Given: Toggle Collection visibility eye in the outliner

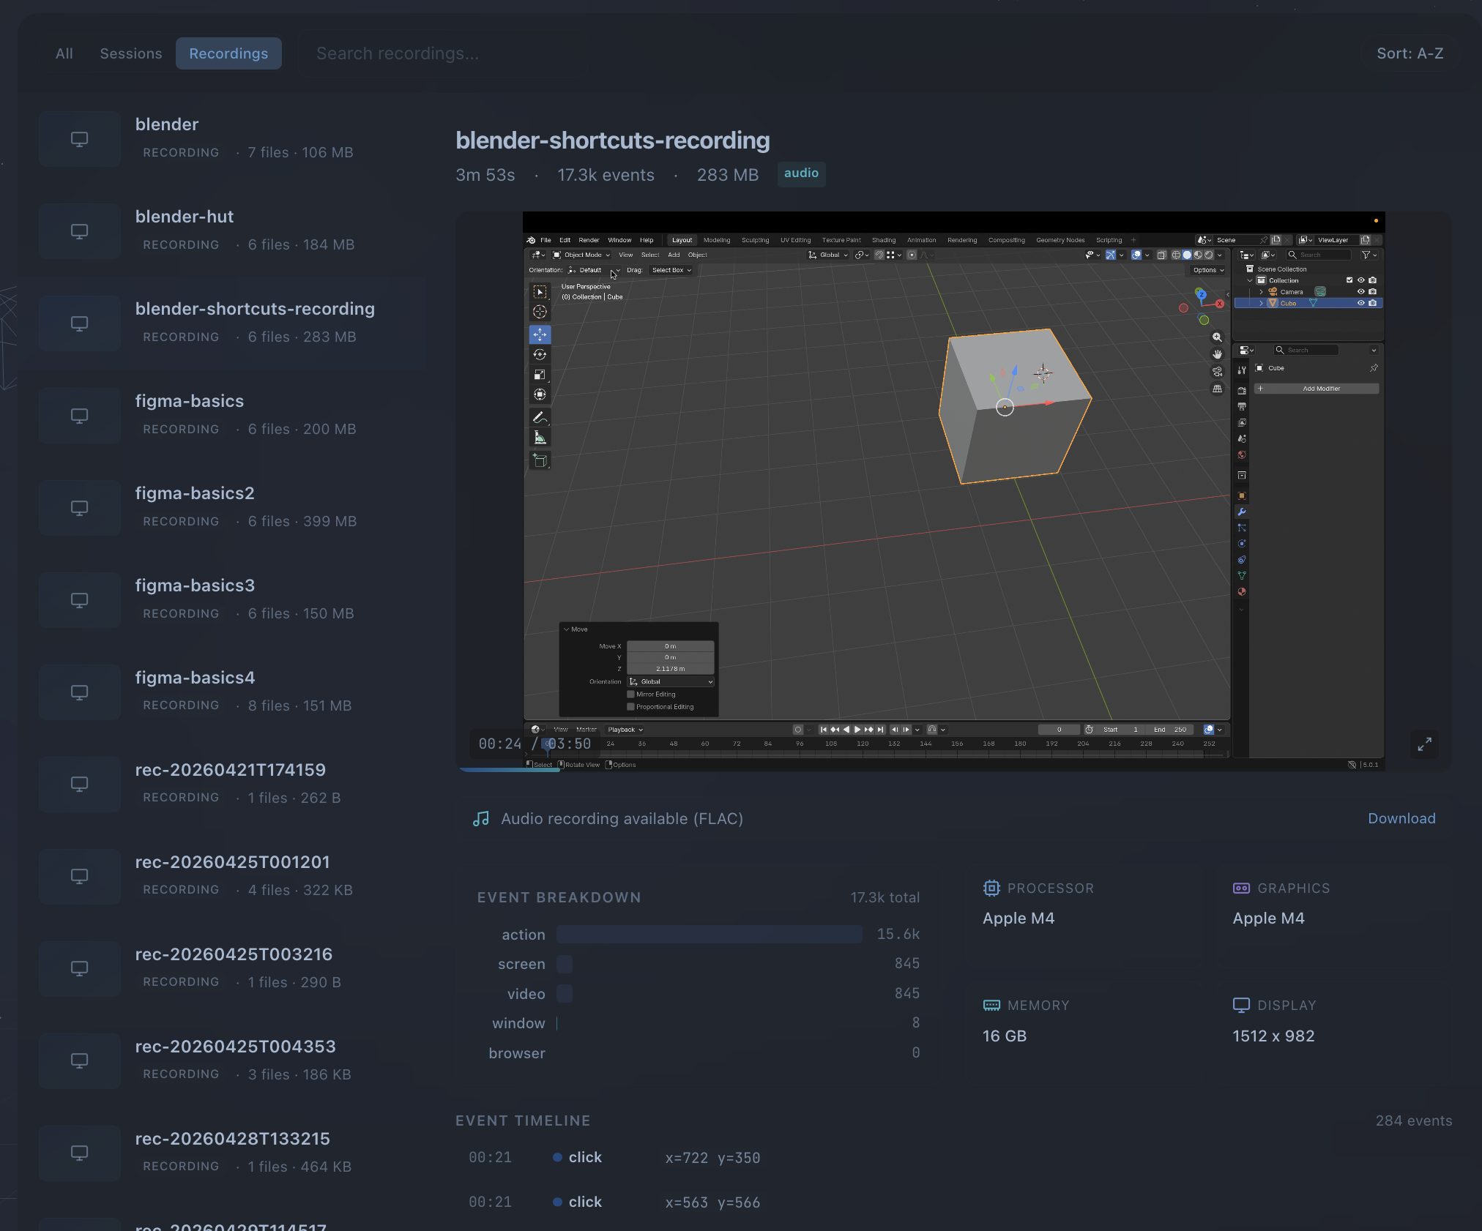Looking at the screenshot, I should coord(1361,280).
